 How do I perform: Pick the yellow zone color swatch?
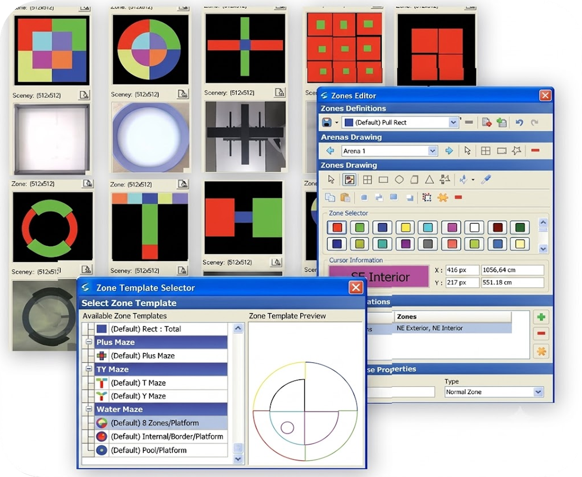pyautogui.click(x=405, y=227)
